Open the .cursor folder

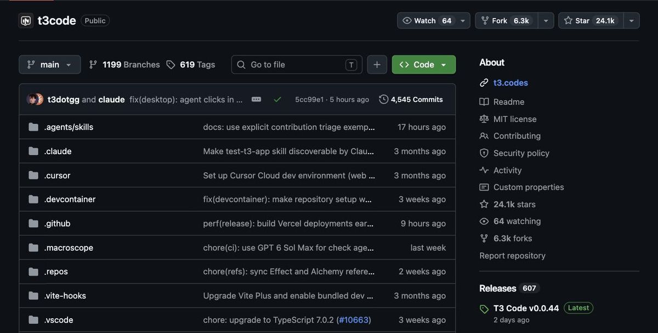click(57, 176)
